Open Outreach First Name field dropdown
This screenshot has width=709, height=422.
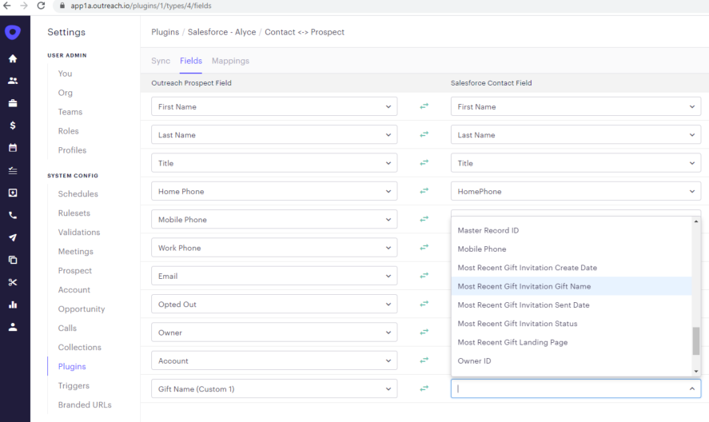[274, 107]
